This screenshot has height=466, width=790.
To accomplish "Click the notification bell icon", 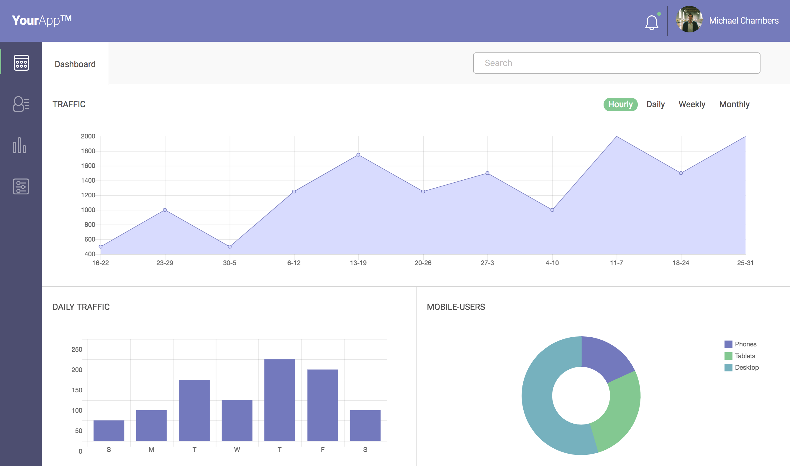I will (651, 23).
